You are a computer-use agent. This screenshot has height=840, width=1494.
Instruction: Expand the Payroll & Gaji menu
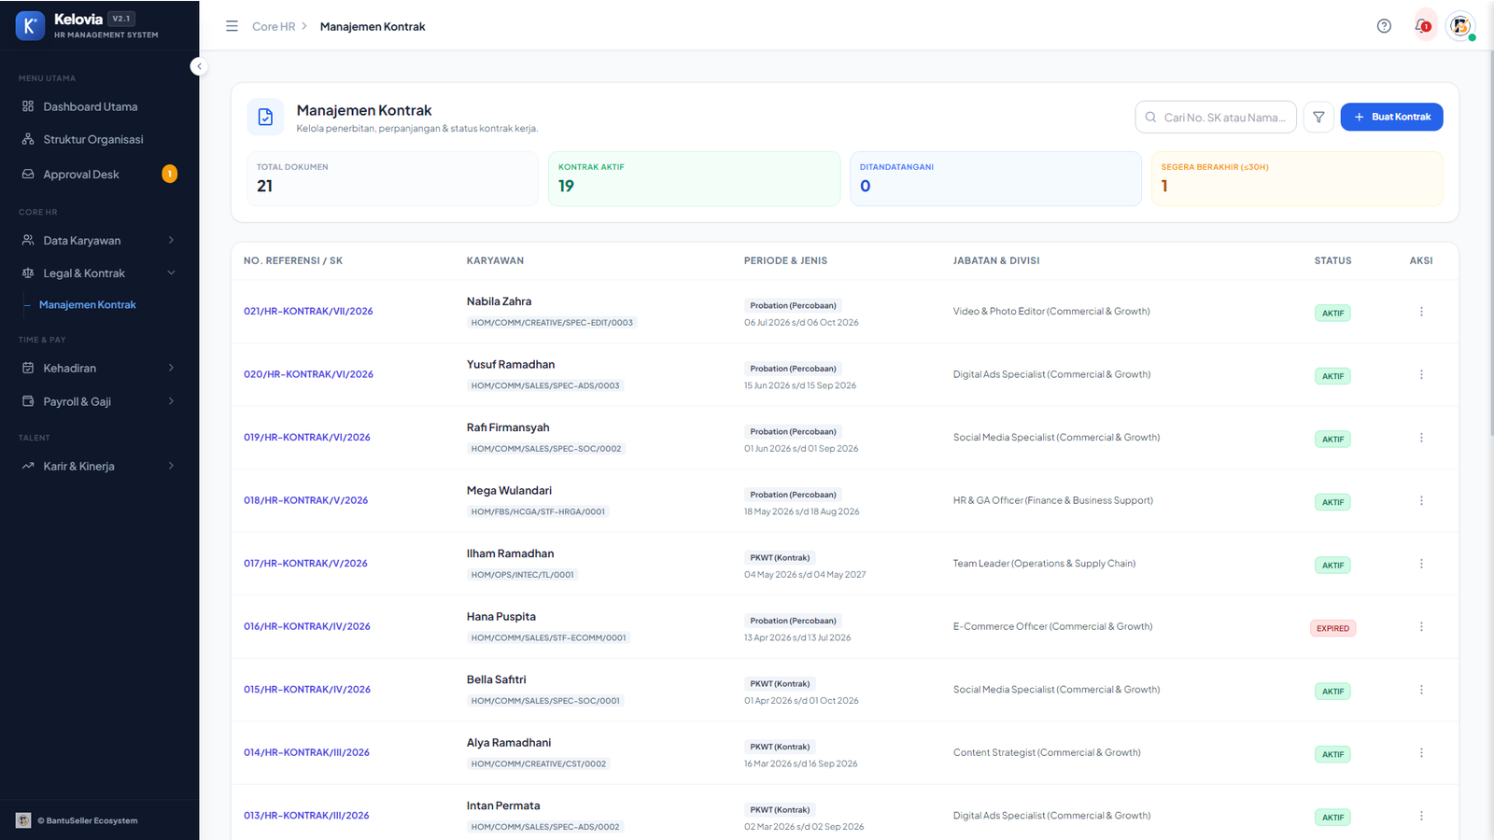pyautogui.click(x=99, y=401)
